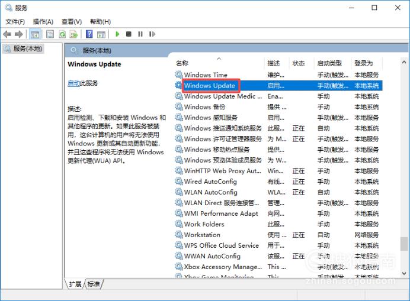Screen dimensions: 410x301
Task: Start the service with green play icon
Action: click(x=117, y=34)
